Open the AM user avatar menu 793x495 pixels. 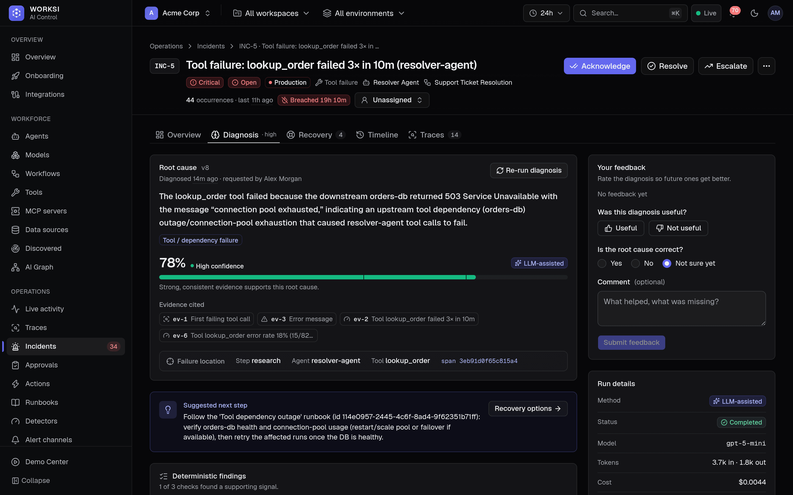pos(775,13)
